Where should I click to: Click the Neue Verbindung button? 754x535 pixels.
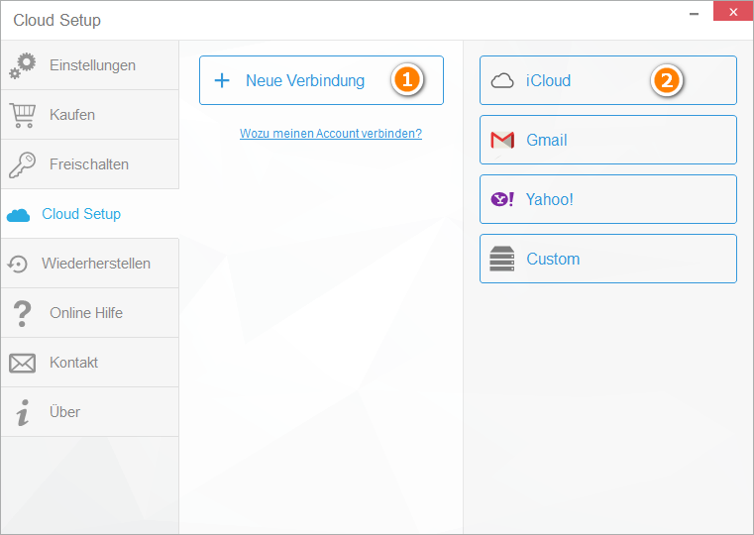[x=321, y=80]
